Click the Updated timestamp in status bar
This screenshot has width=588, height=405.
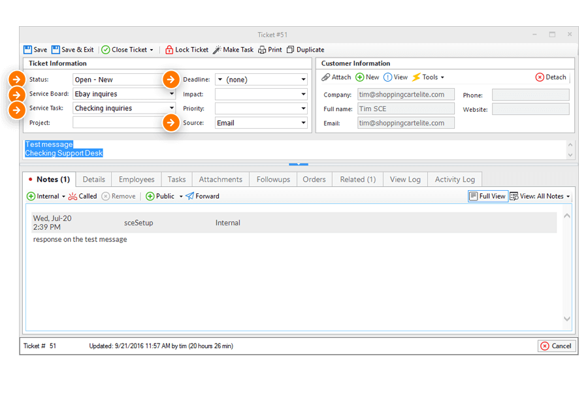161,346
